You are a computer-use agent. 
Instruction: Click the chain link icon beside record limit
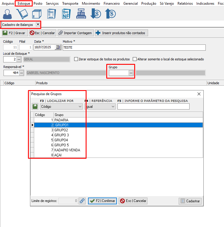[82, 201]
